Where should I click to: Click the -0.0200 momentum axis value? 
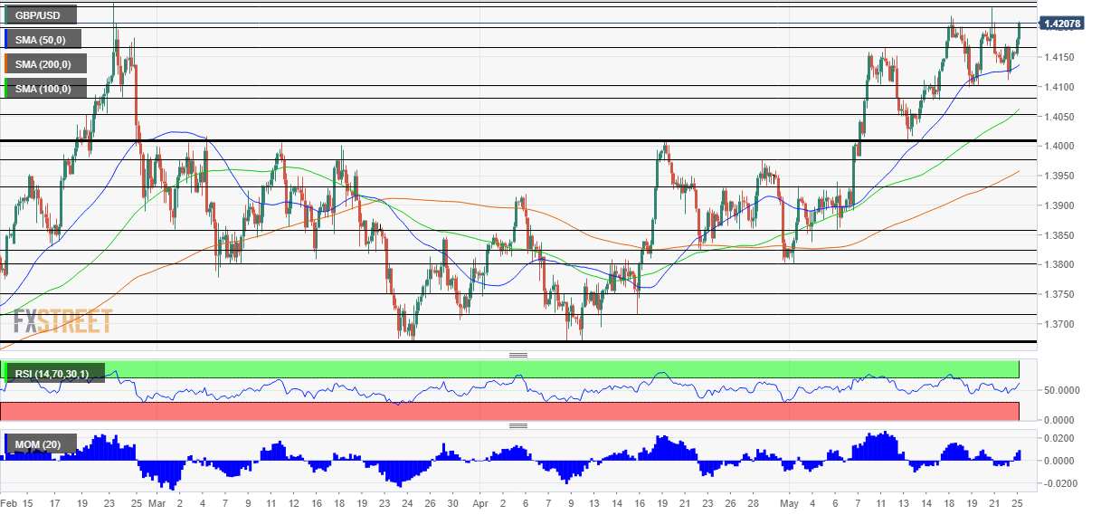pyautogui.click(x=1059, y=484)
